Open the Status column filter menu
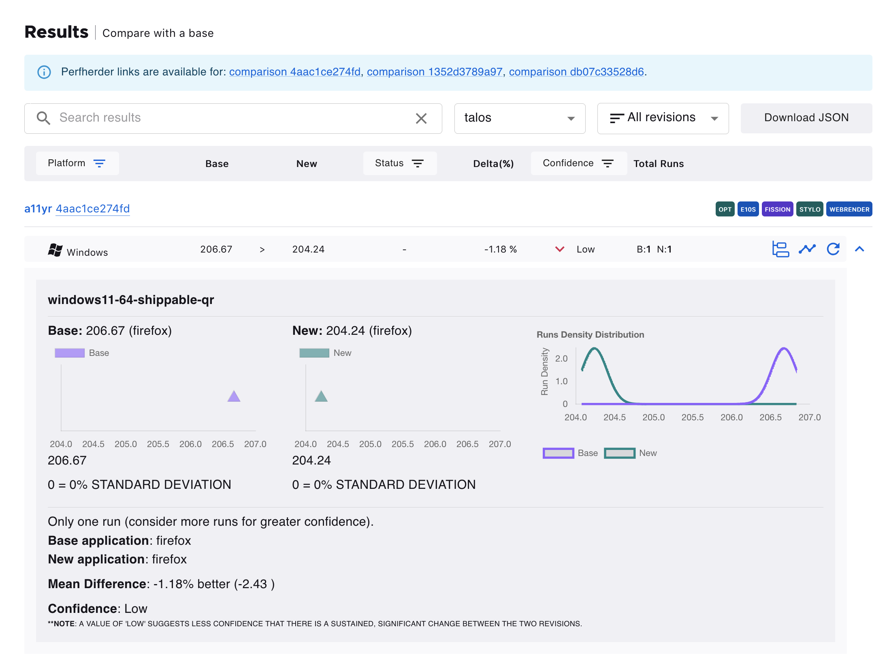The image size is (887, 668). pos(400,163)
